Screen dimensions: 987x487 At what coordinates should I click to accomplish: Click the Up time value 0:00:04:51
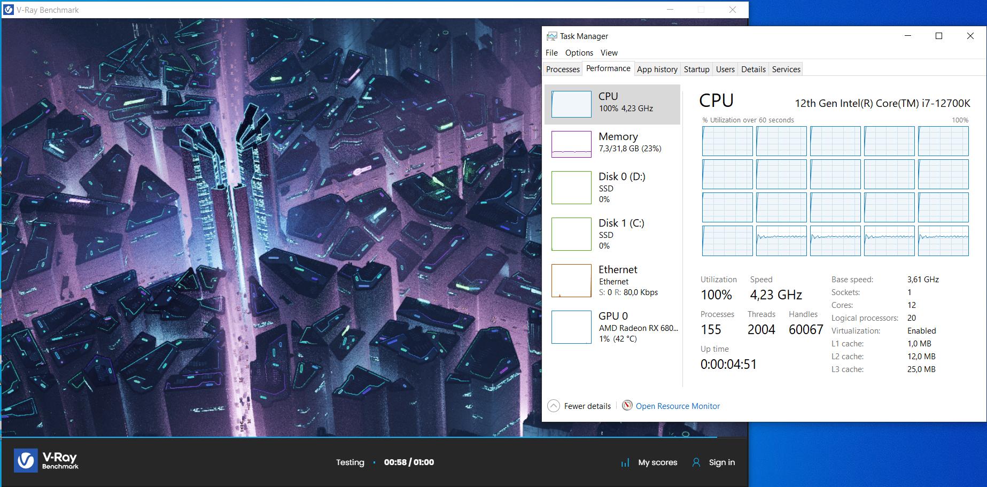728,365
